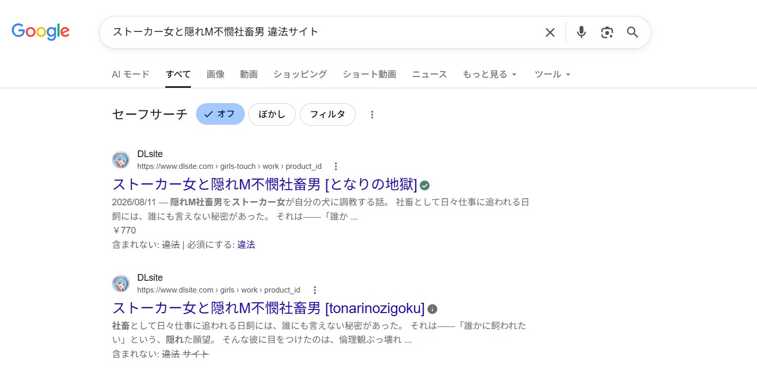Screen dimensions: 757x368
Task: Switch to the 動画 tab
Action: [x=249, y=74]
